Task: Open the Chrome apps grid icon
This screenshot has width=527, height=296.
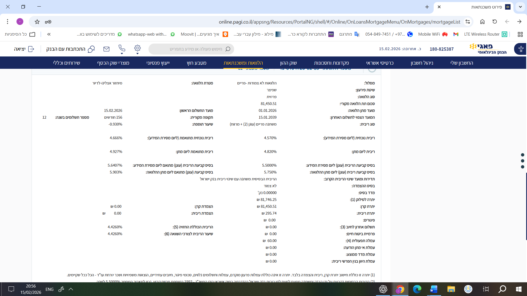Action: tap(520, 34)
